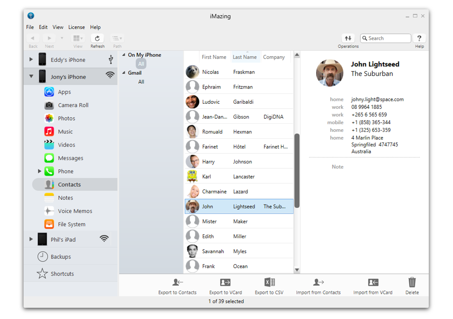
Task: Select contact Nicolas Fraskman
Action: (x=239, y=72)
